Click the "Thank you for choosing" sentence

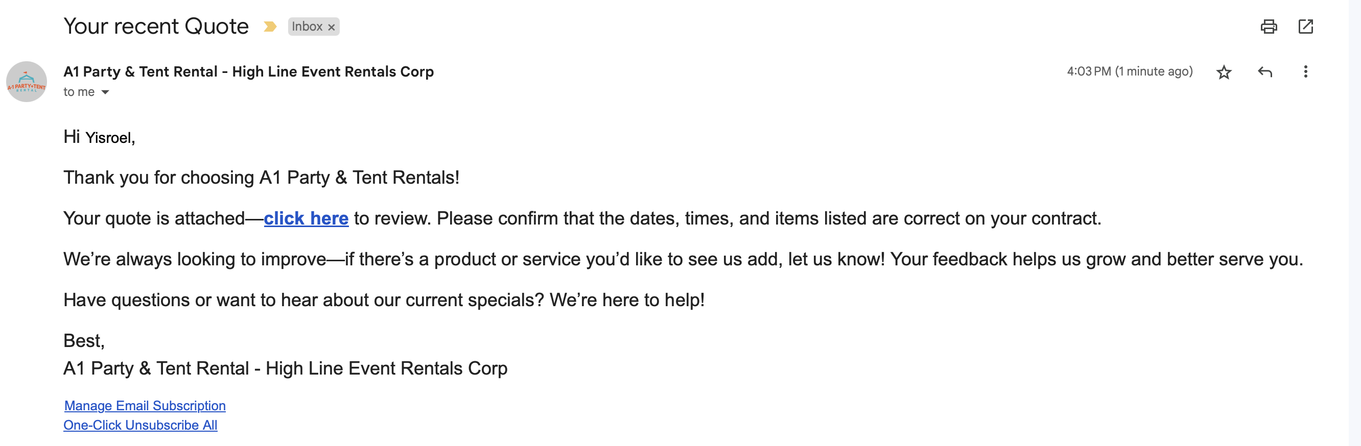261,178
